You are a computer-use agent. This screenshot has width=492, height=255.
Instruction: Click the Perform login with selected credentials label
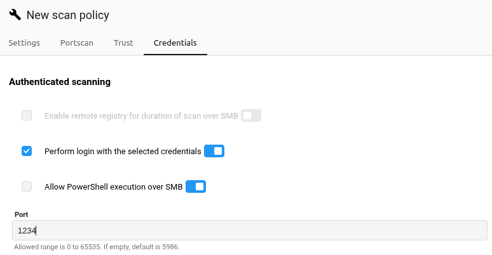123,152
